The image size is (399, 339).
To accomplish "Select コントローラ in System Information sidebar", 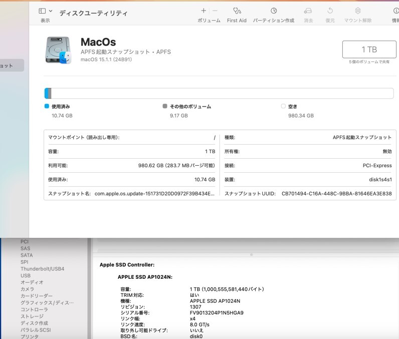I will click(35, 309).
